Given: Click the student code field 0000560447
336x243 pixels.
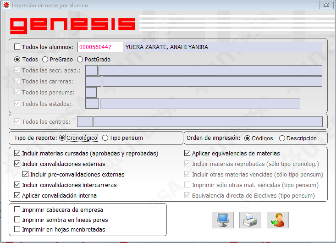Looking at the screenshot, I should tap(100, 47).
